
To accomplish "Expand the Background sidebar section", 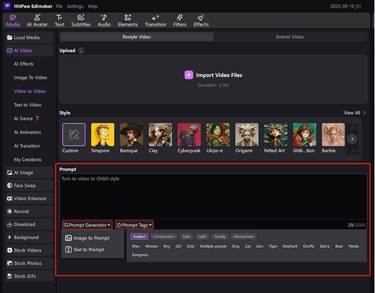I will coord(29,237).
